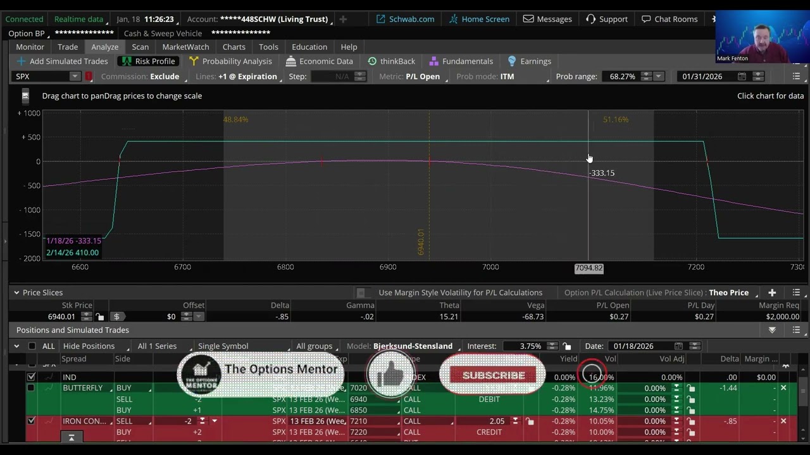The height and width of the screenshot is (455, 810).
Task: Toggle Use Margin Style Volatility for P/L Calculations
Action: pos(361,293)
